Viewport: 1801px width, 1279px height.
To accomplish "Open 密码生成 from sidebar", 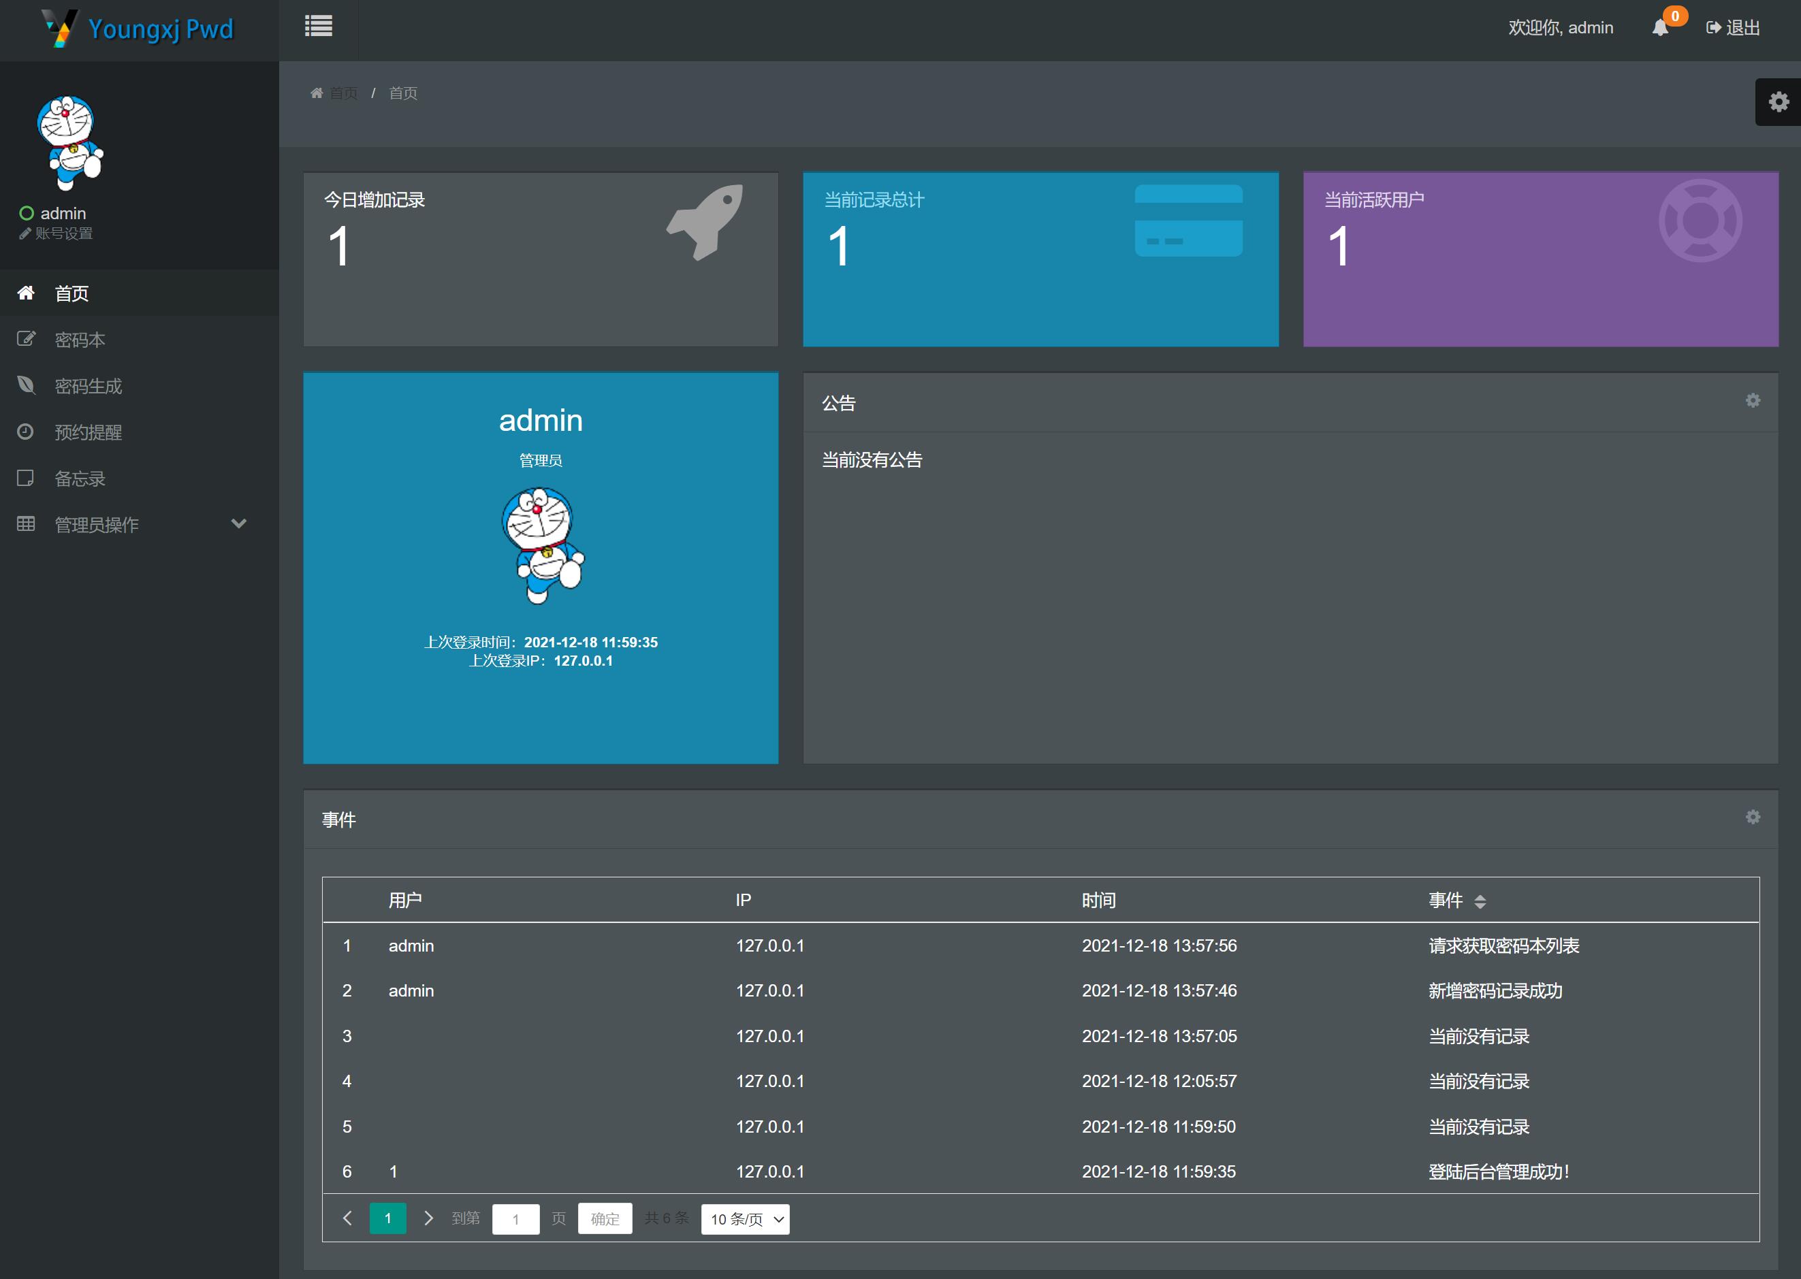I will (87, 386).
